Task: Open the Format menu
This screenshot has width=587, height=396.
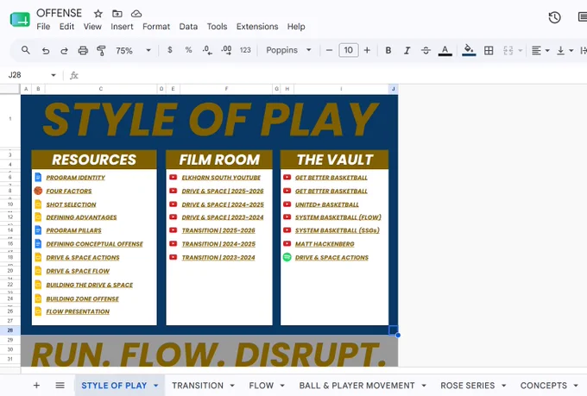Action: tap(156, 27)
